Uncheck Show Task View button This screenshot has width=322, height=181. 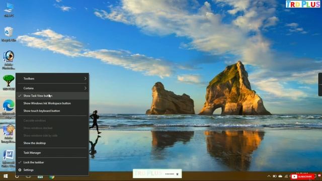pos(52,96)
